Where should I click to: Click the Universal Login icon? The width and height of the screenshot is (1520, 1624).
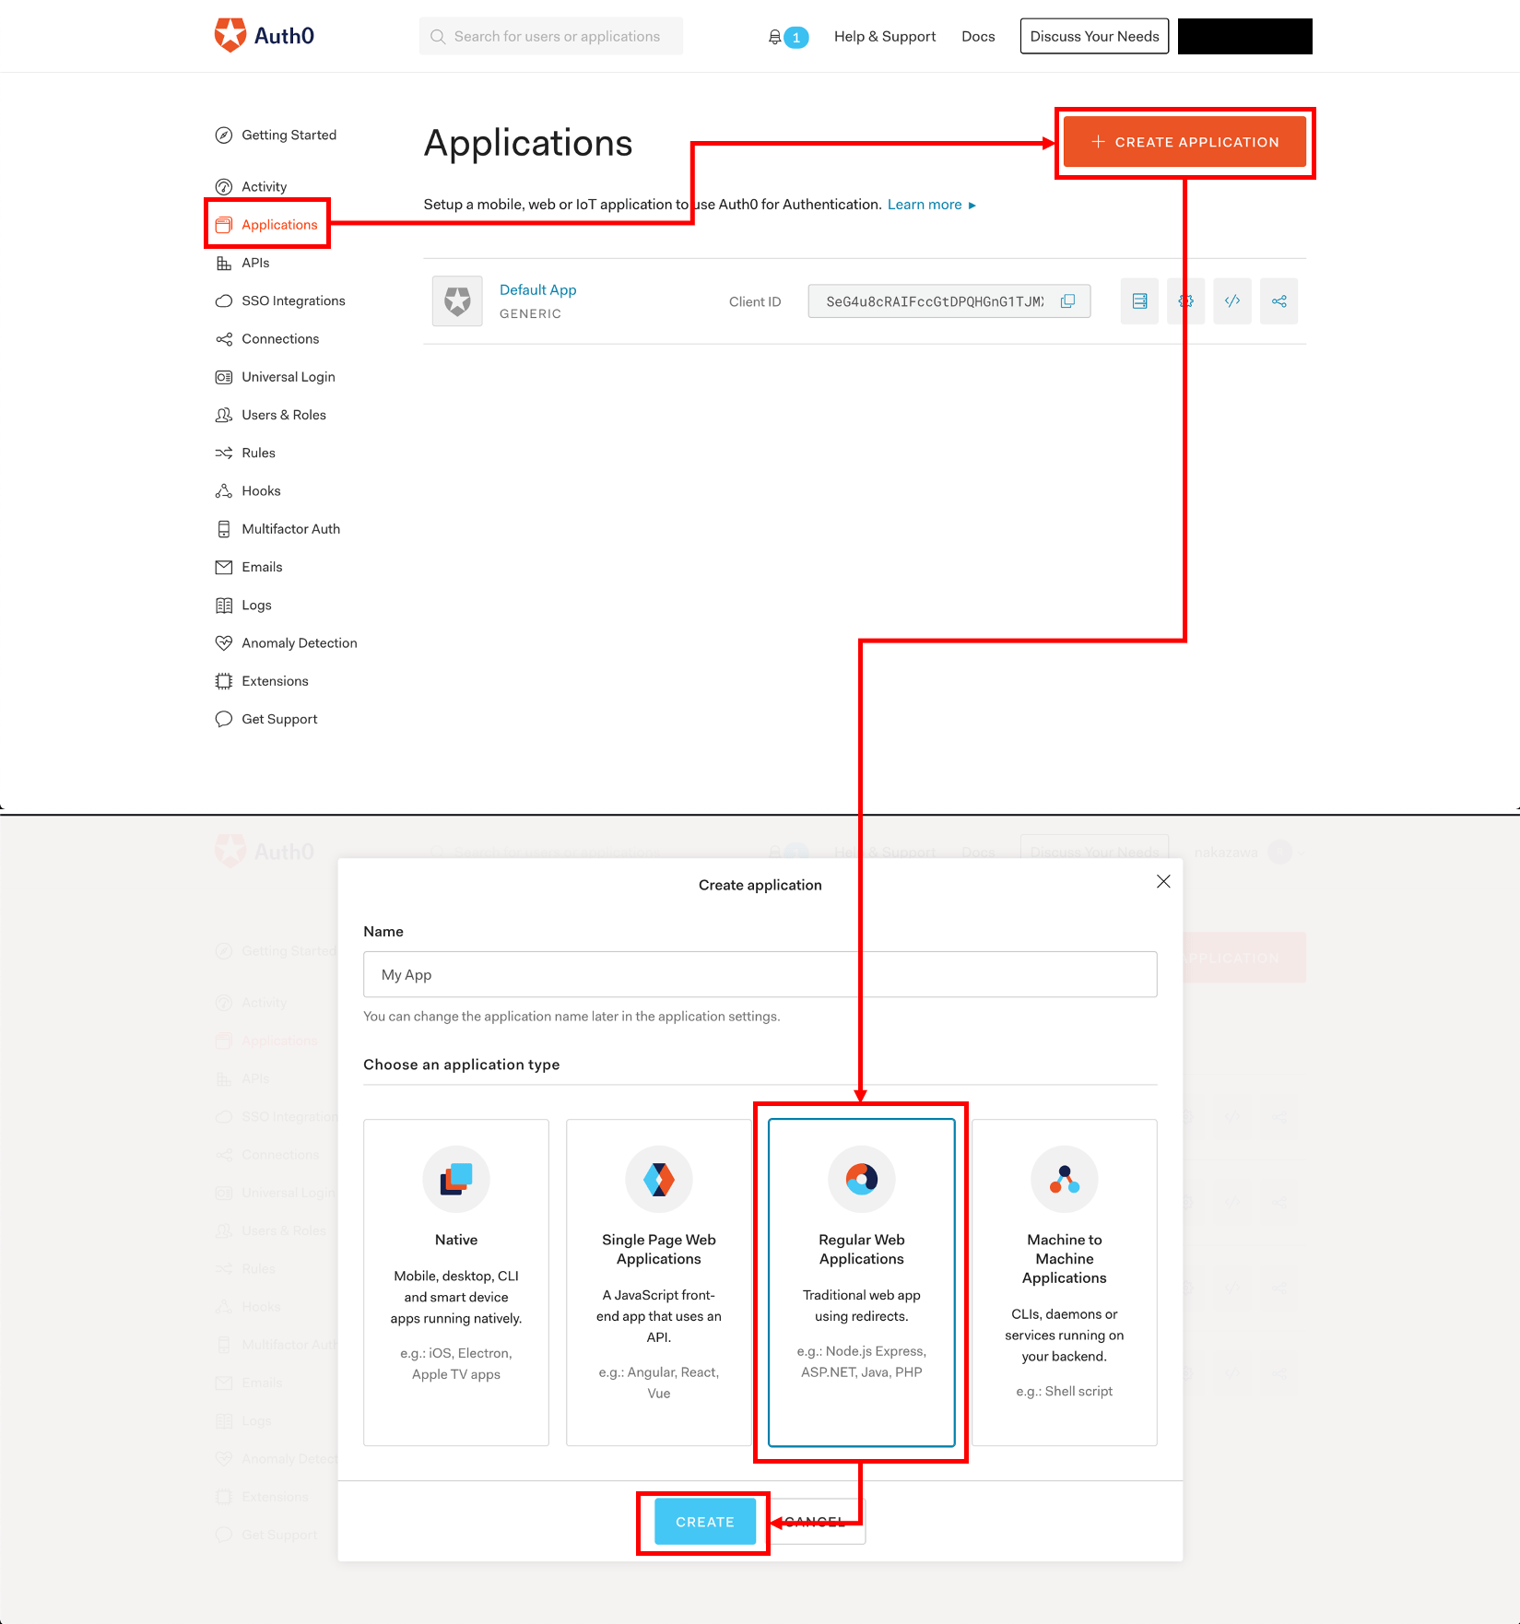pos(223,376)
